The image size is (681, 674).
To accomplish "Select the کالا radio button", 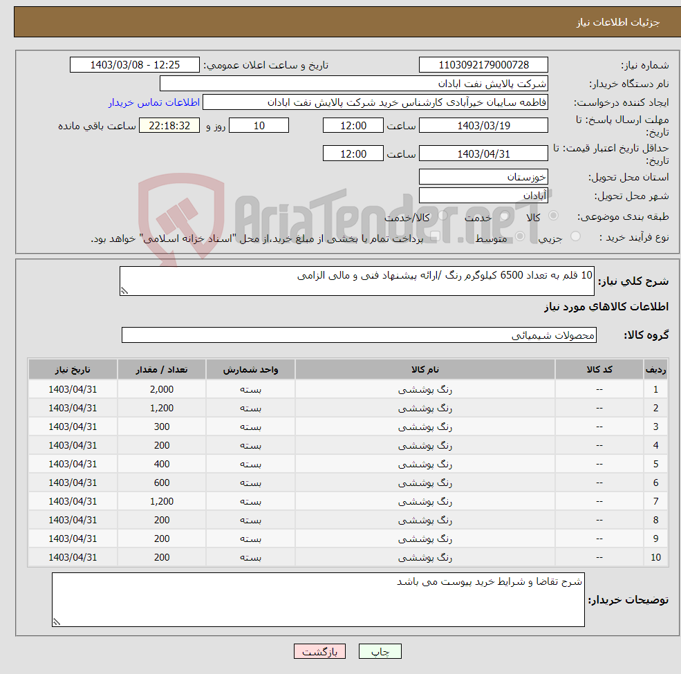I will [x=553, y=216].
